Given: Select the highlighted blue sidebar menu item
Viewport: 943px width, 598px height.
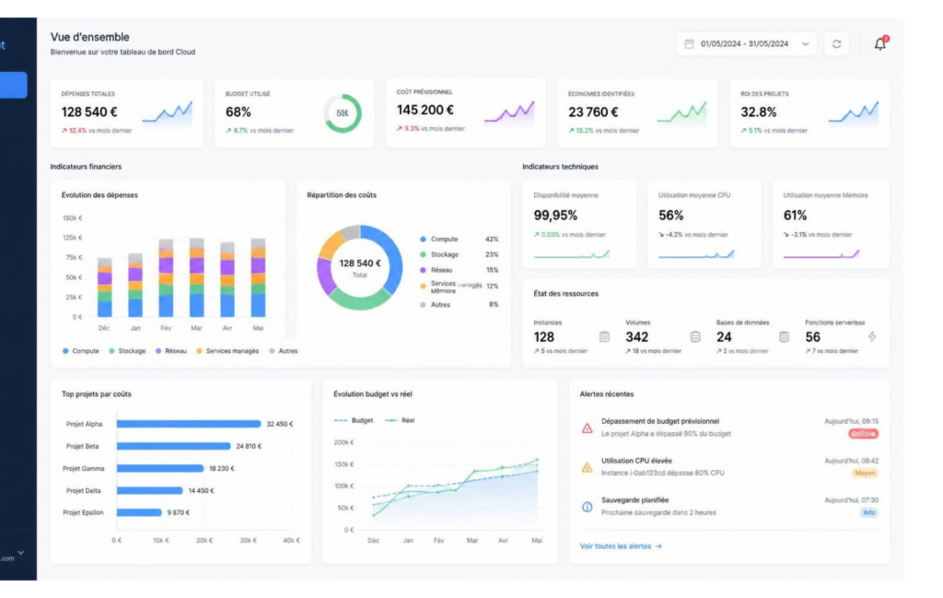Looking at the screenshot, I should [13, 85].
